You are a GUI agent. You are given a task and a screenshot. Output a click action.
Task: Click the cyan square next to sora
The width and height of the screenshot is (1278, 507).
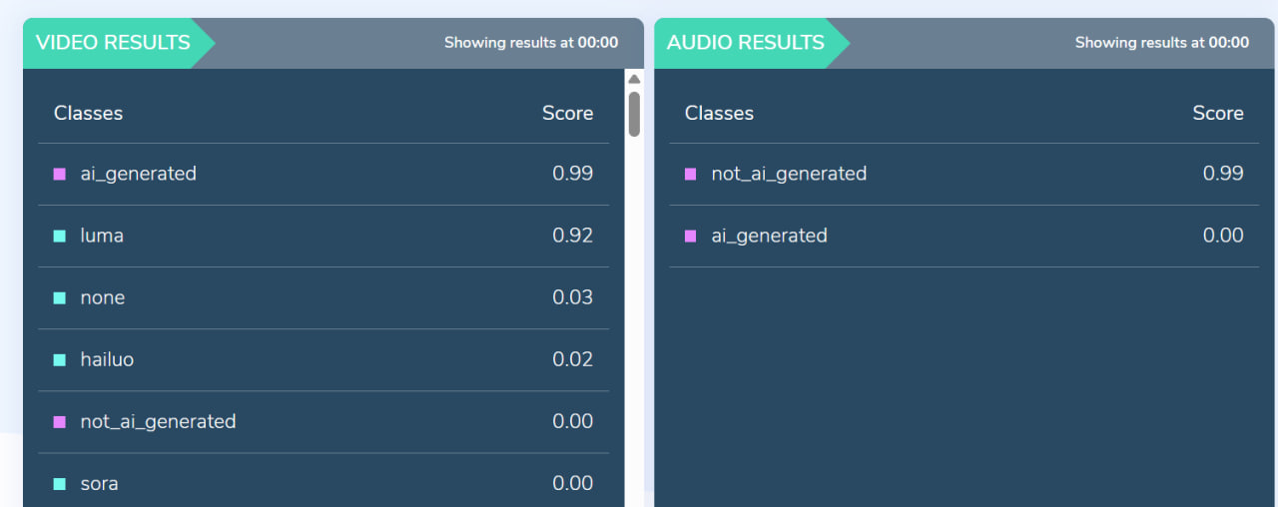60,483
